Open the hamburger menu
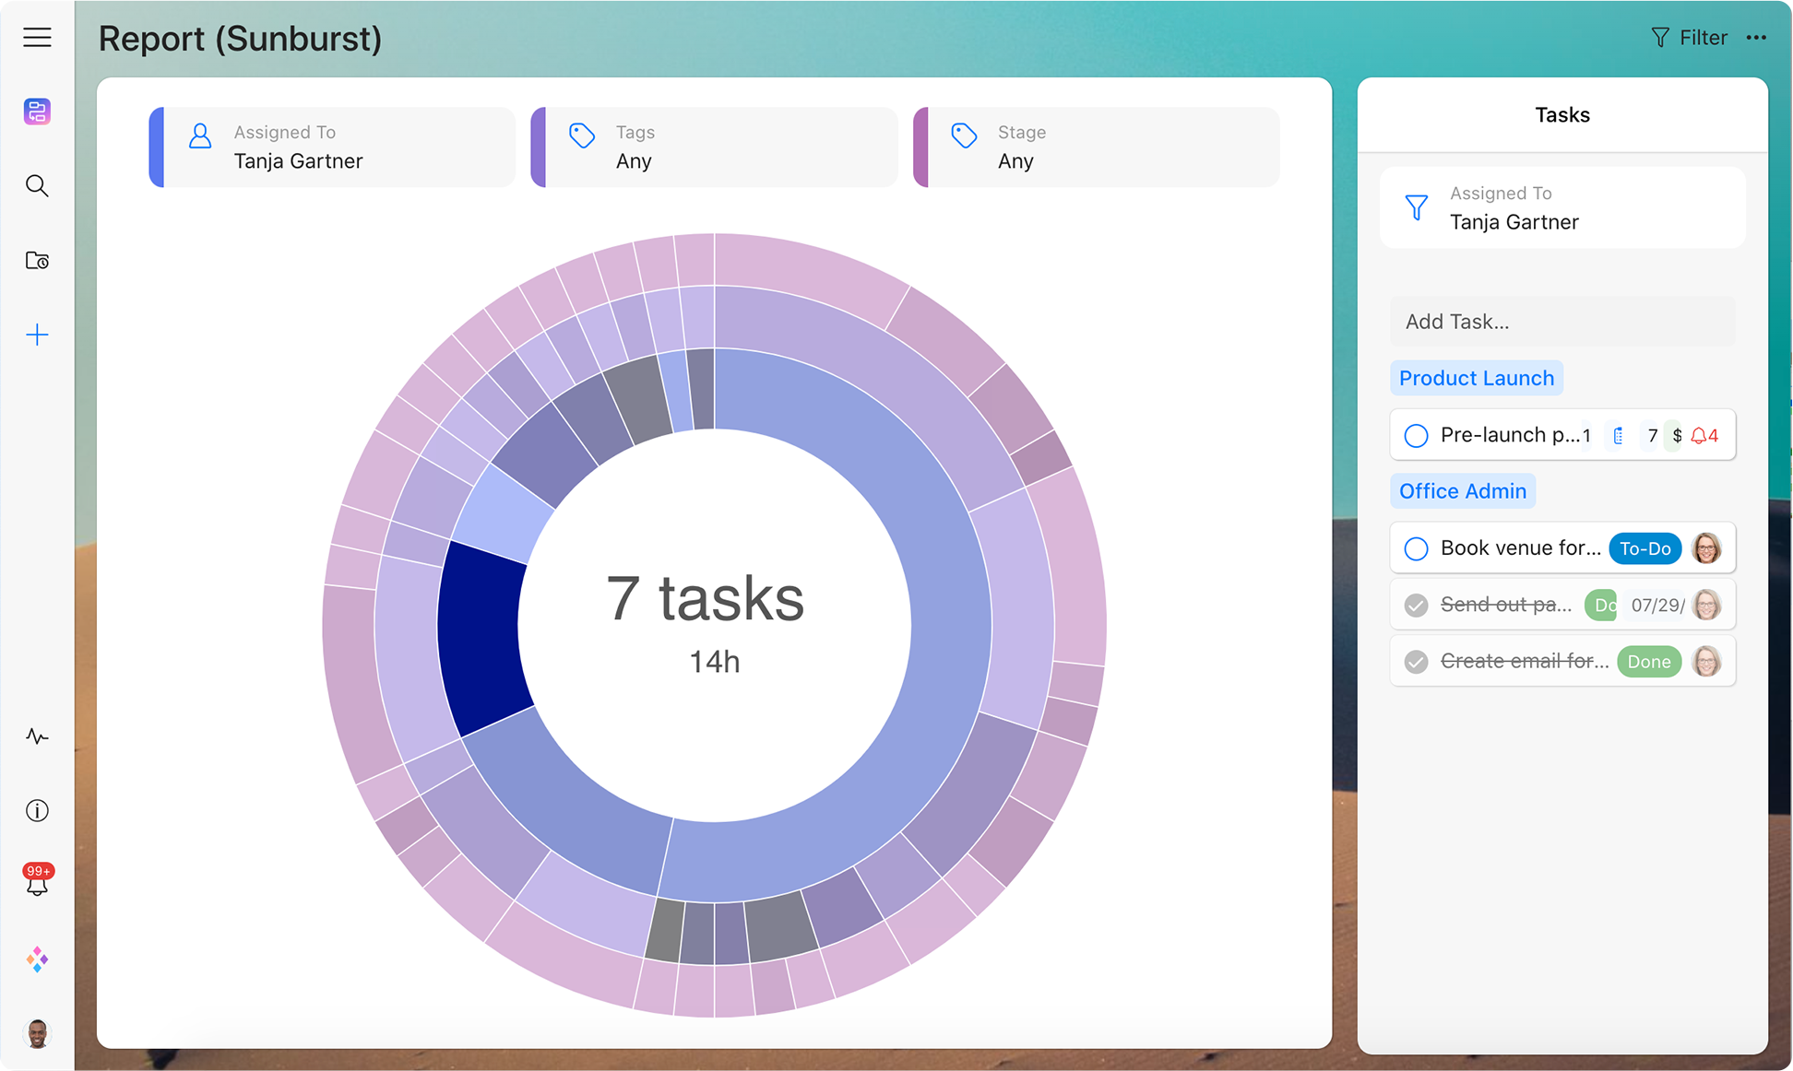Image resolution: width=1793 pixels, height=1071 pixels. pos(37,38)
